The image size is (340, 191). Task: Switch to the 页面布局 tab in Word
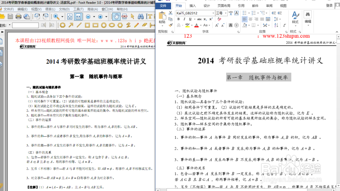tap(224, 6)
